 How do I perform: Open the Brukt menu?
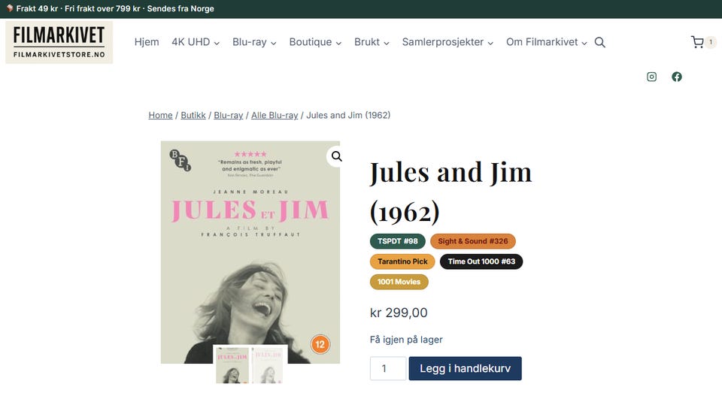372,42
